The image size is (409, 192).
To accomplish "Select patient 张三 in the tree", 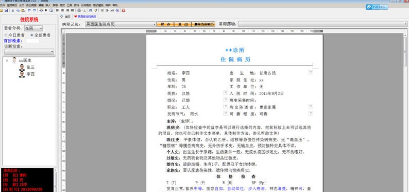I will 30,68.
